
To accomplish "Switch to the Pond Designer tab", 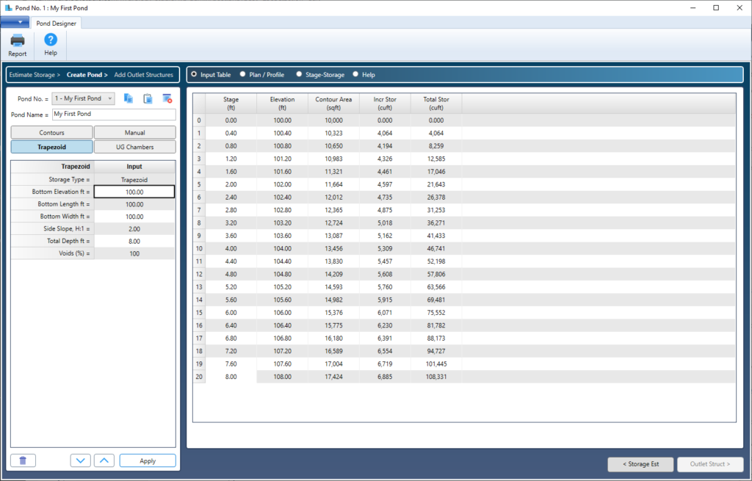I will (x=56, y=23).
